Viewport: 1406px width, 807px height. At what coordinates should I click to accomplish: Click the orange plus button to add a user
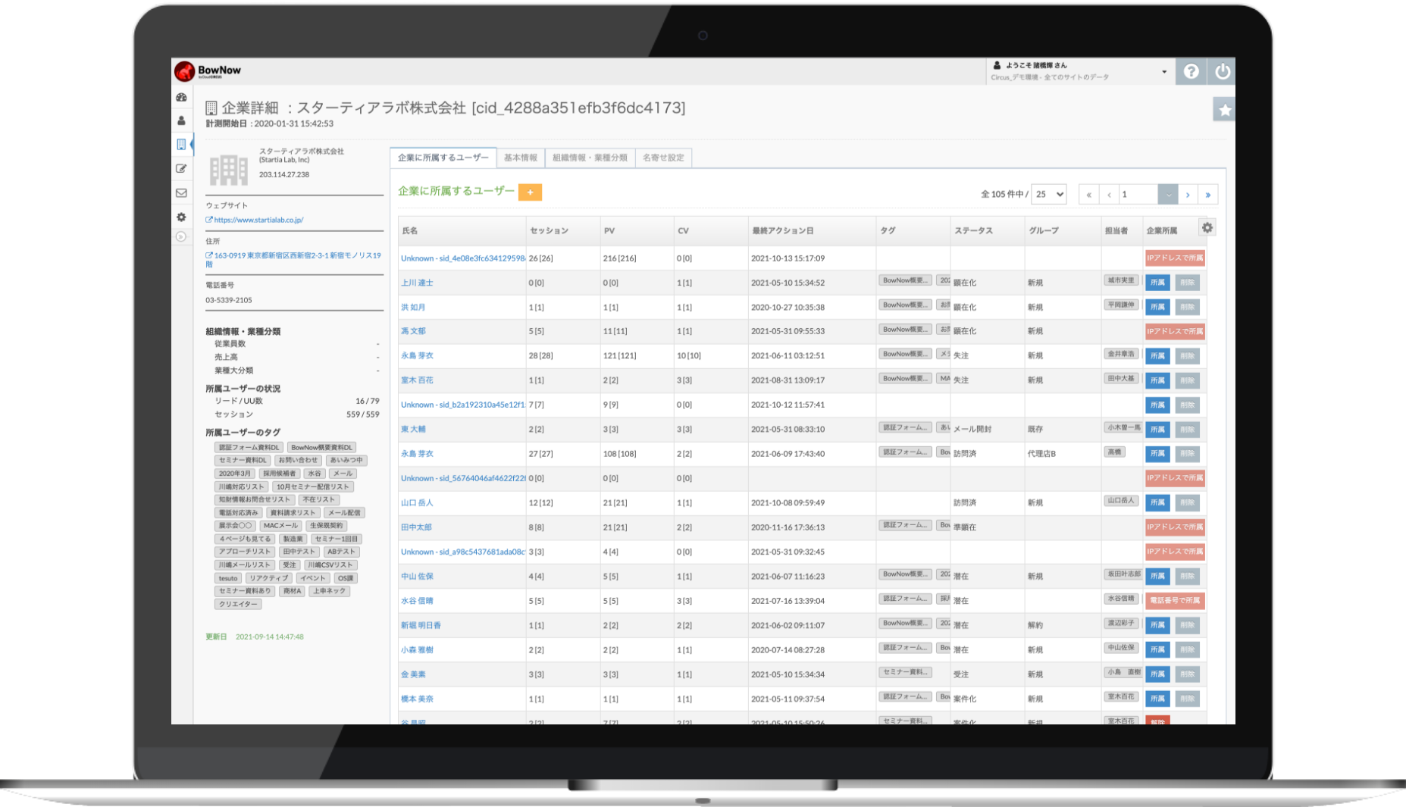pyautogui.click(x=528, y=192)
